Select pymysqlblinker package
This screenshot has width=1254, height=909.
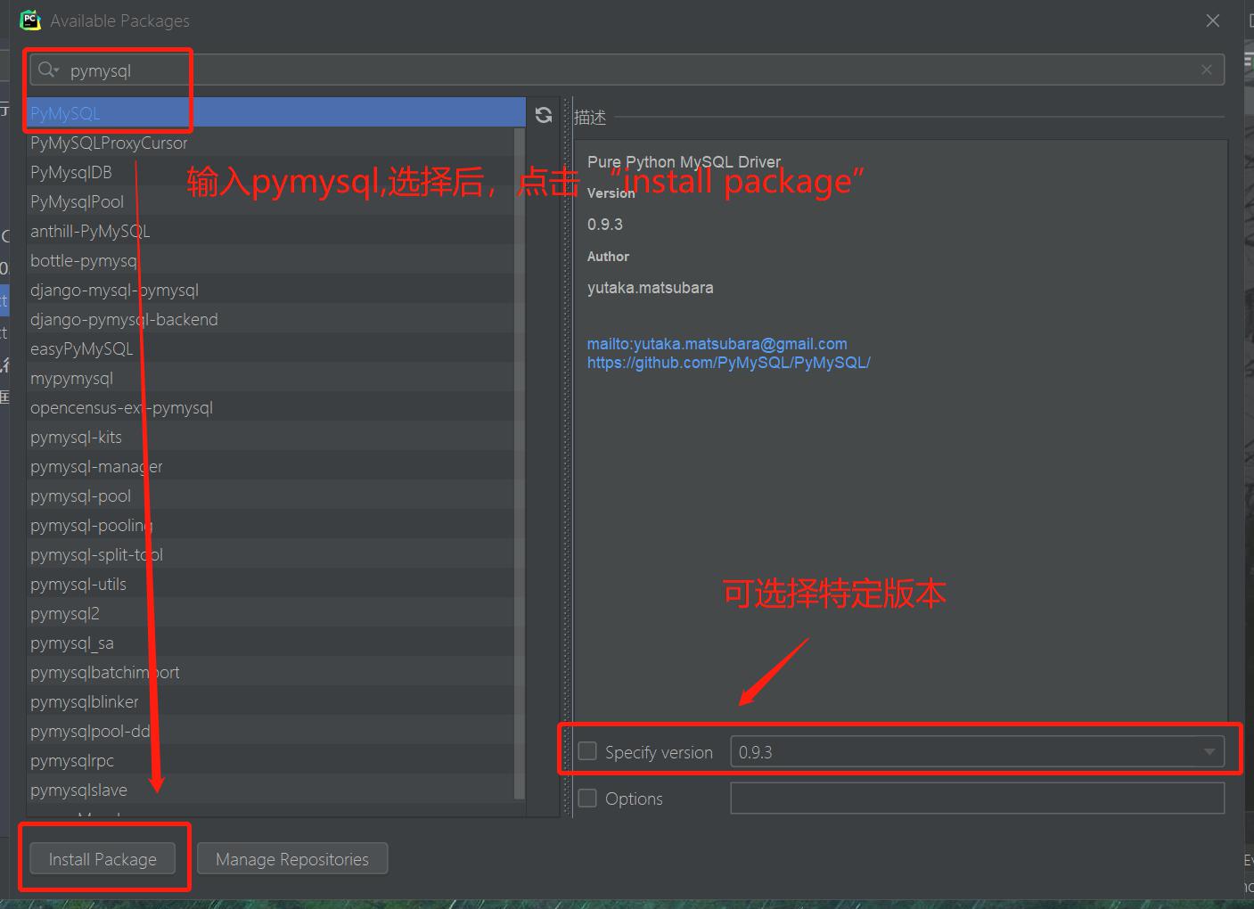click(x=271, y=701)
